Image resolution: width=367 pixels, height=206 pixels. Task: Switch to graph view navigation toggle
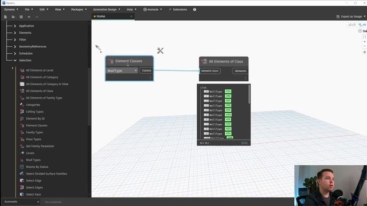click(x=362, y=25)
